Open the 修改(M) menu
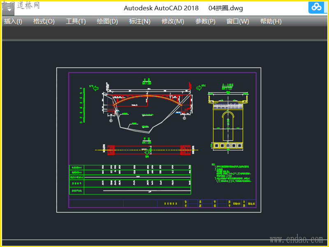The image size is (329, 247). [x=173, y=21]
